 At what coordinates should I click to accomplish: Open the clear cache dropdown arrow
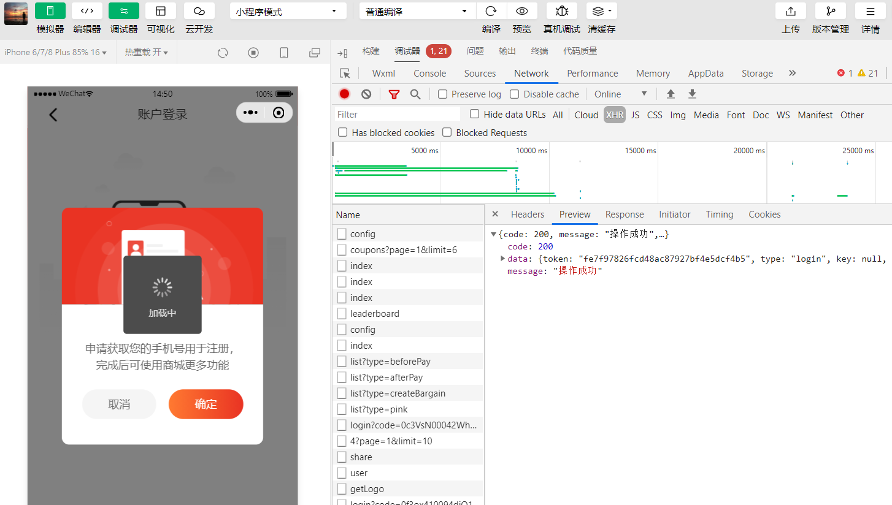point(610,11)
